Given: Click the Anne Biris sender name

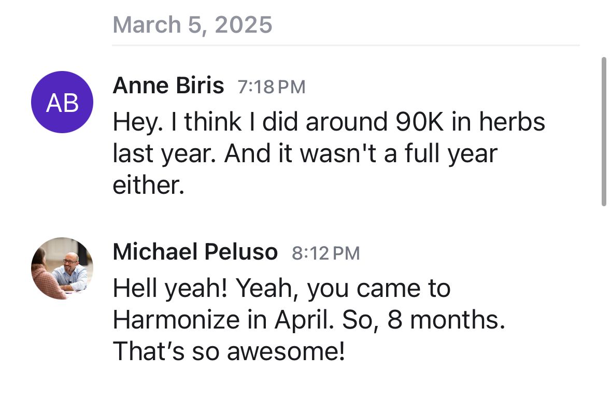Looking at the screenshot, I should tap(168, 86).
